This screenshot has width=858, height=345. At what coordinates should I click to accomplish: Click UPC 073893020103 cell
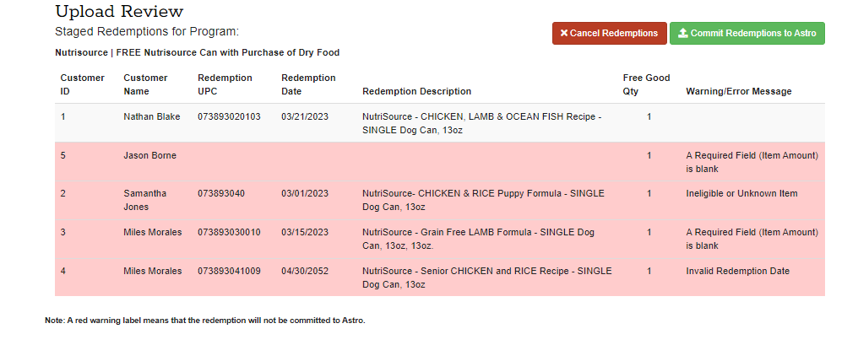point(229,116)
